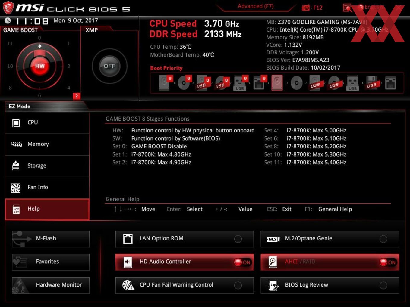The image size is (410, 307).
Task: Click the VCore 1.132V entry
Action: [x=284, y=45]
